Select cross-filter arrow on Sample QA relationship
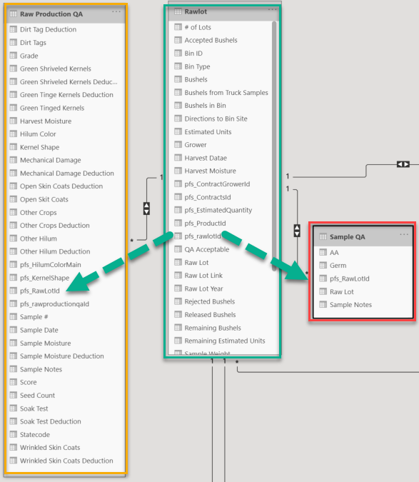This screenshot has width=419, height=482. pos(297,231)
